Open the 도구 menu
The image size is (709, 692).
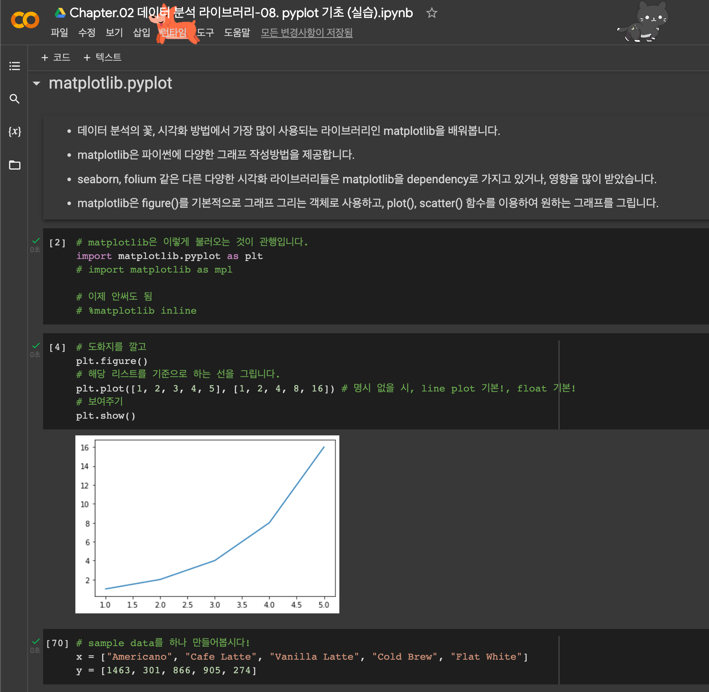coord(205,32)
